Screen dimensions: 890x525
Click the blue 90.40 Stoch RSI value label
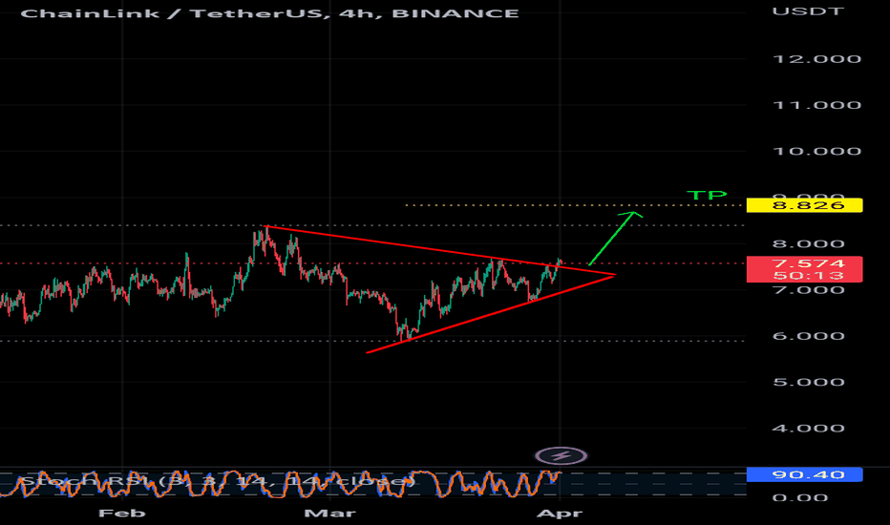(804, 474)
